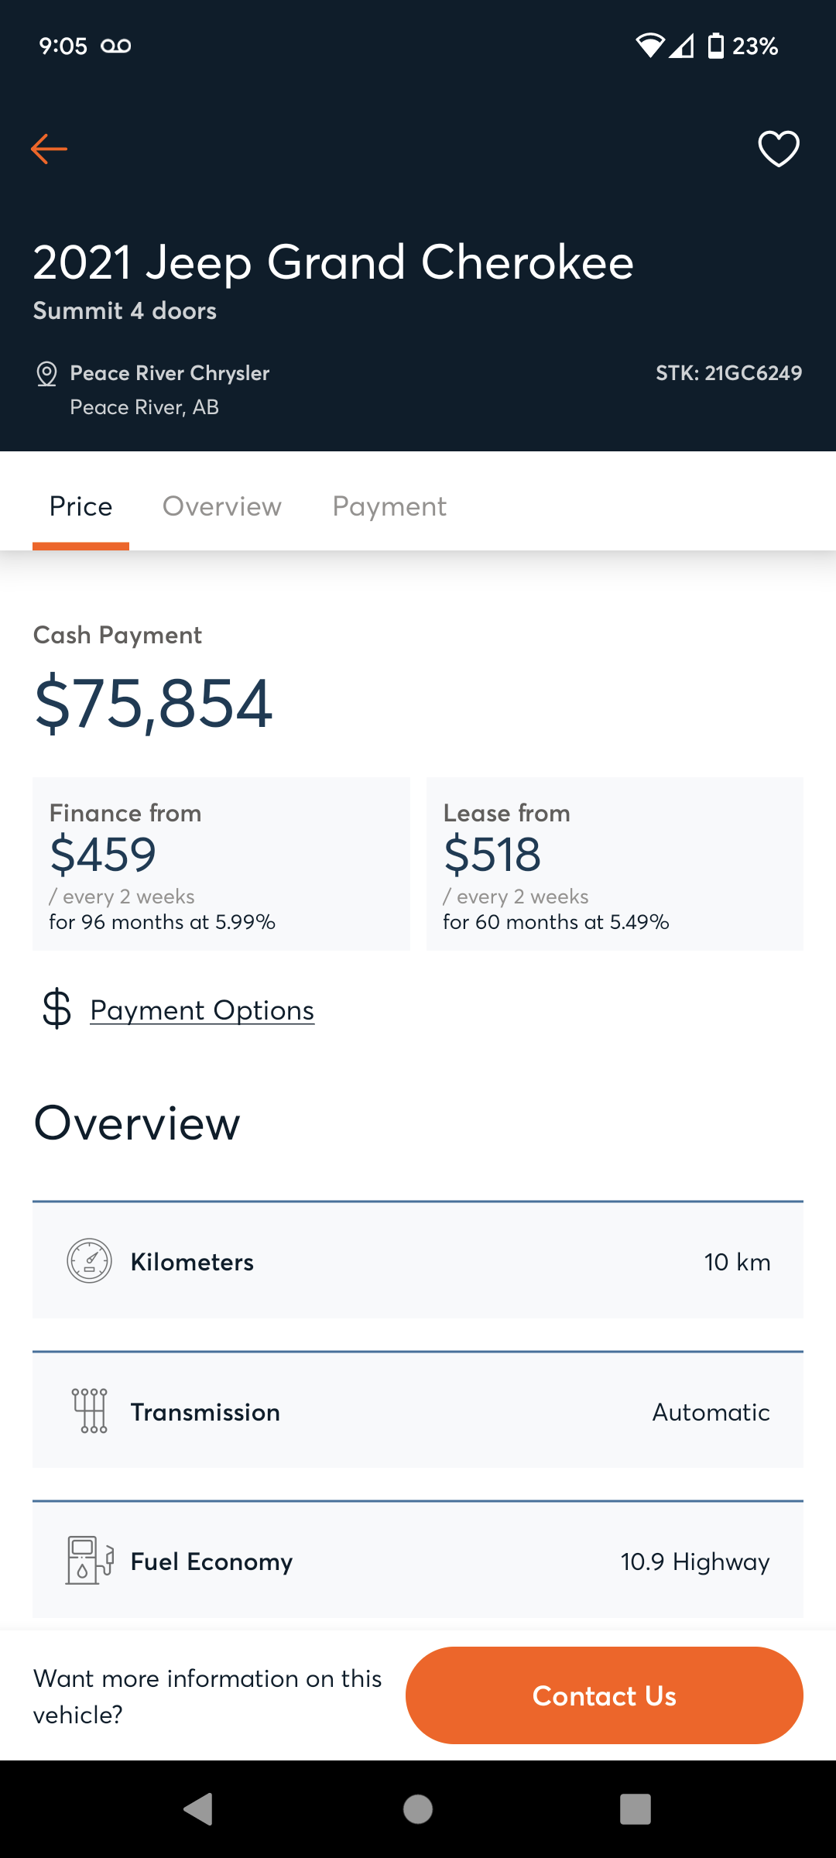The height and width of the screenshot is (1858, 836).
Task: Tap the 9:05 clock in status bar
Action: point(63,46)
